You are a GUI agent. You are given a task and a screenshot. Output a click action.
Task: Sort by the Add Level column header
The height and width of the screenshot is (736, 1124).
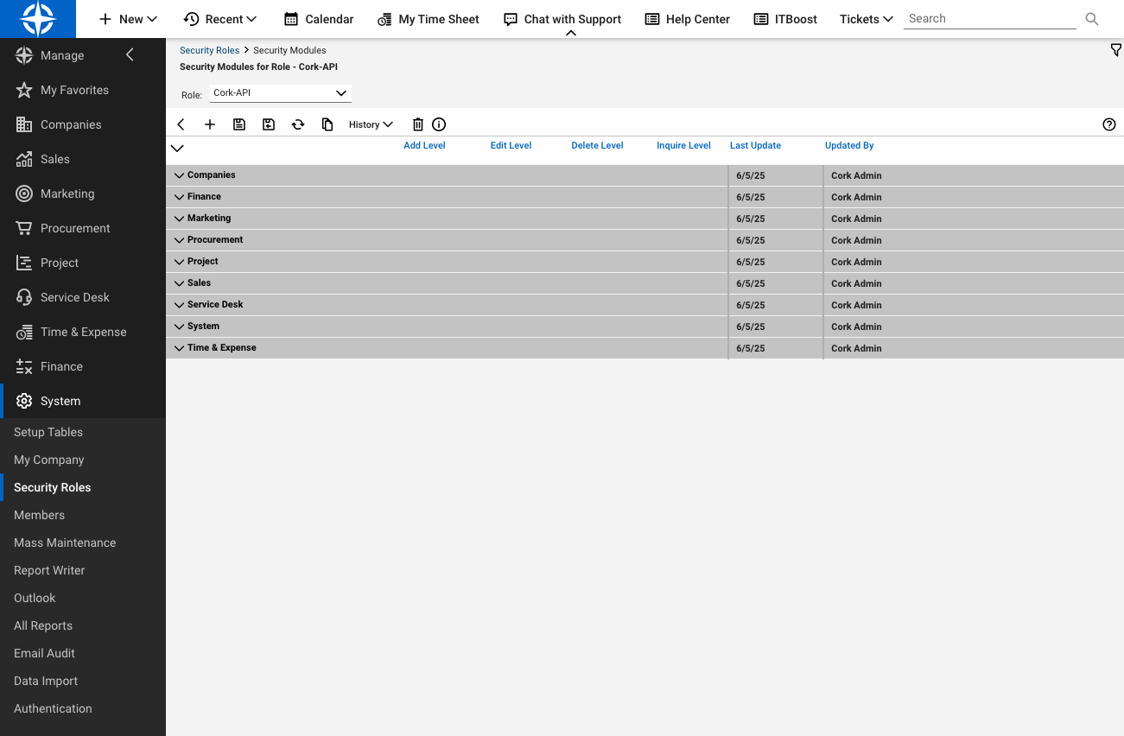(425, 146)
